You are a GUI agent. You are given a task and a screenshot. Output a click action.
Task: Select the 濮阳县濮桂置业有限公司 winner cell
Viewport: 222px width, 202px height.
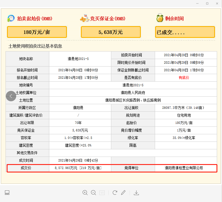coord(184,168)
